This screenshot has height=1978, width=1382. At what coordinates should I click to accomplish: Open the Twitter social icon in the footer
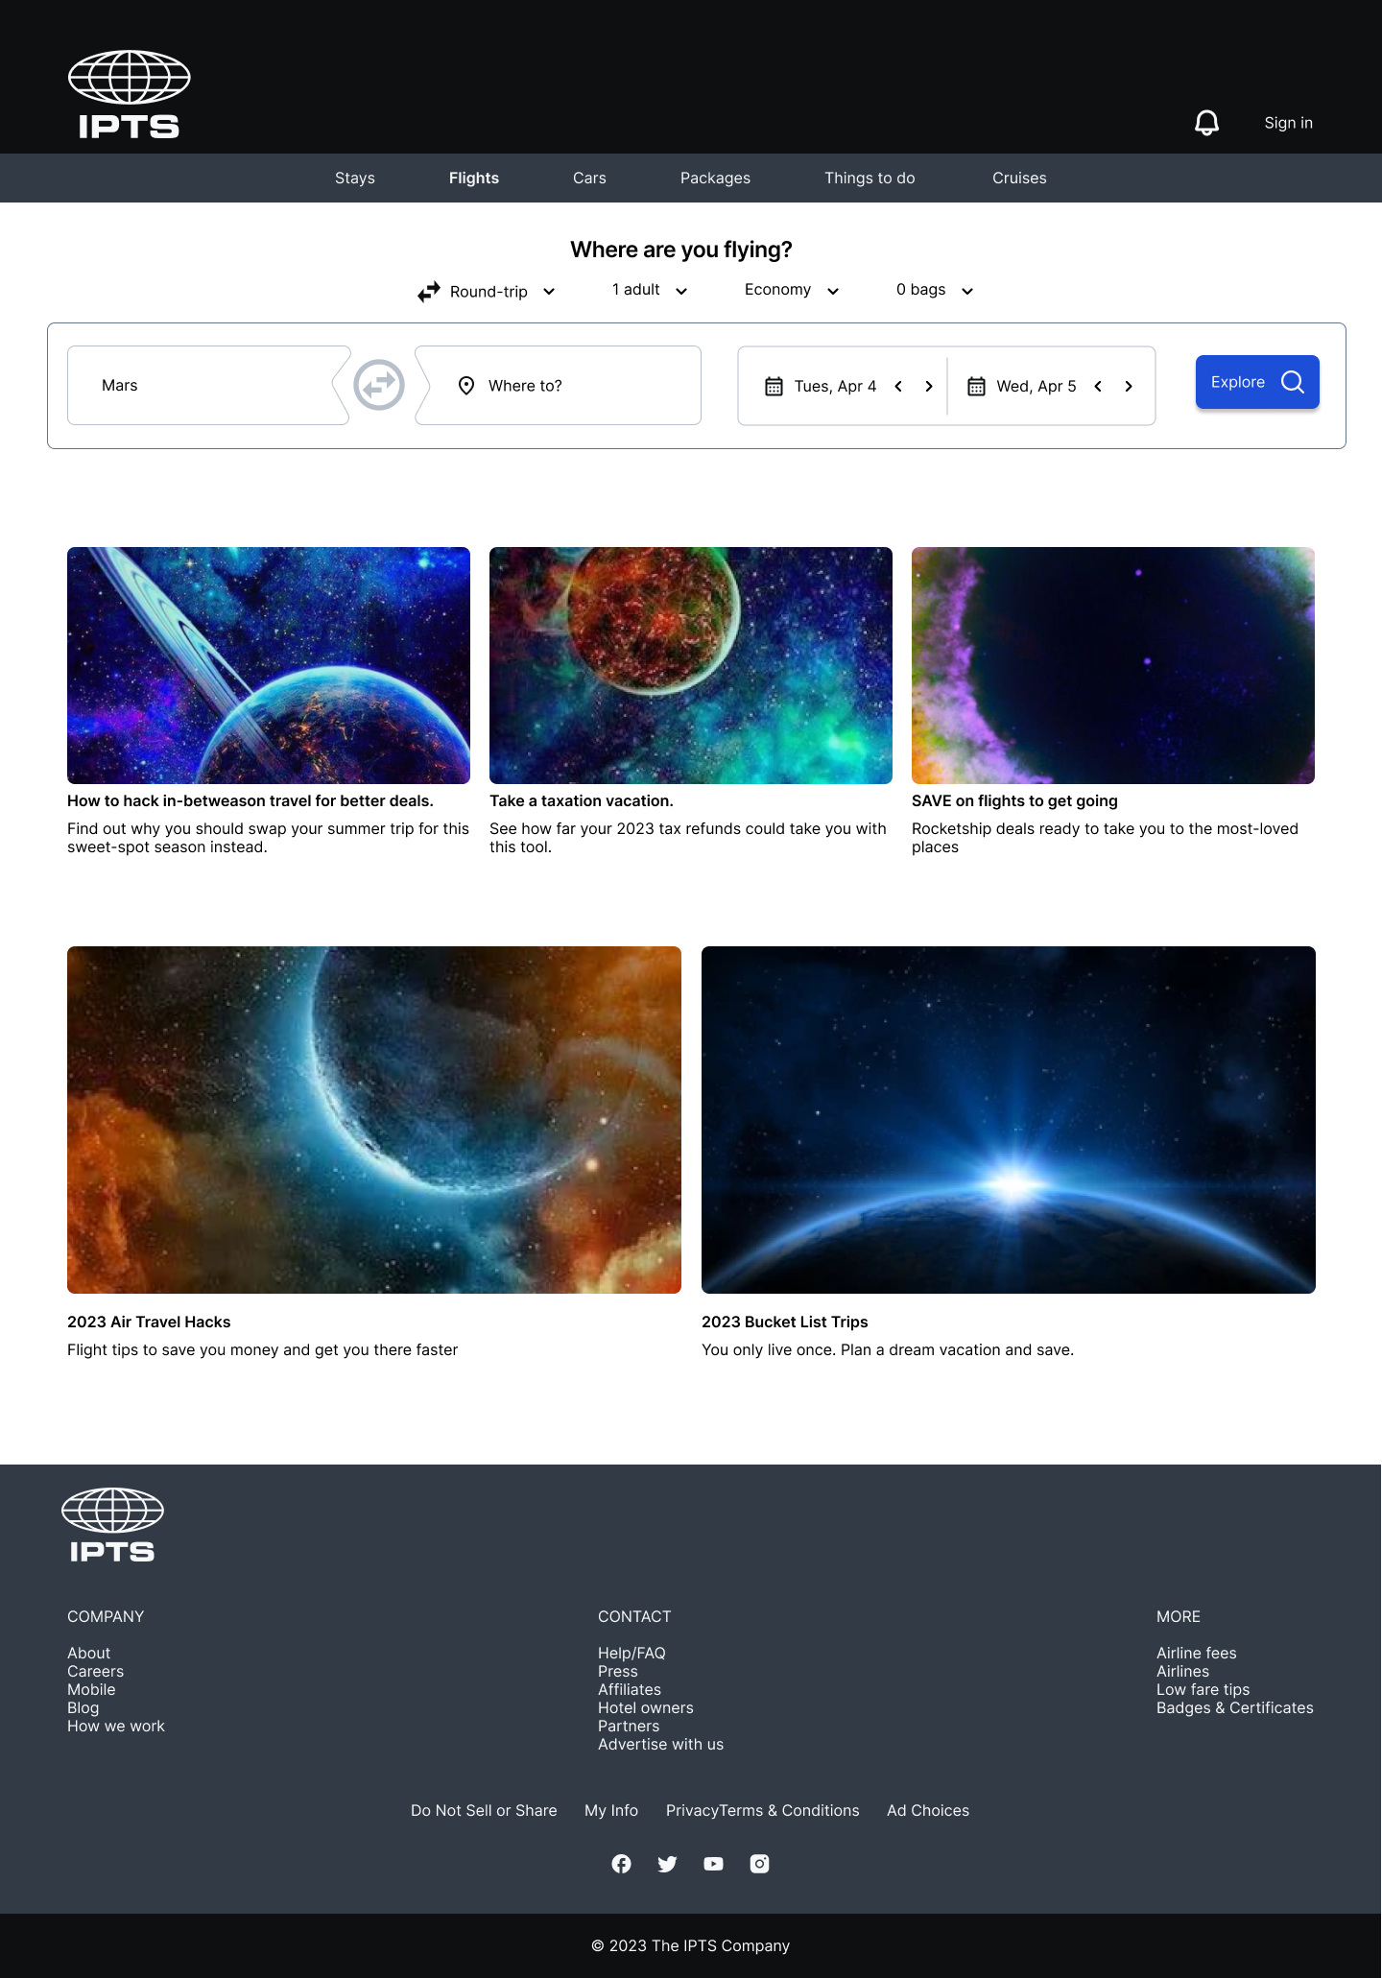click(x=668, y=1864)
